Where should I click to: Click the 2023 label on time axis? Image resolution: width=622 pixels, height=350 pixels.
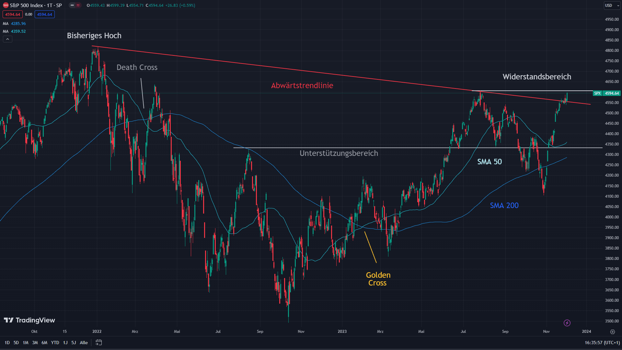tap(342, 332)
